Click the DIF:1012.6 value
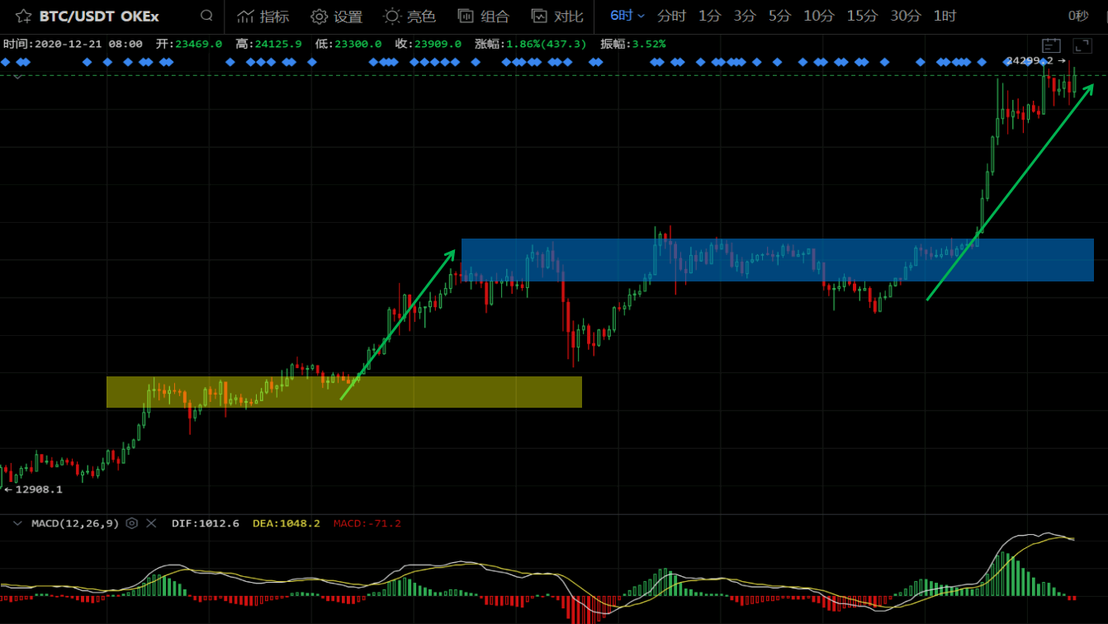Screen dimensions: 1108x624 206,523
